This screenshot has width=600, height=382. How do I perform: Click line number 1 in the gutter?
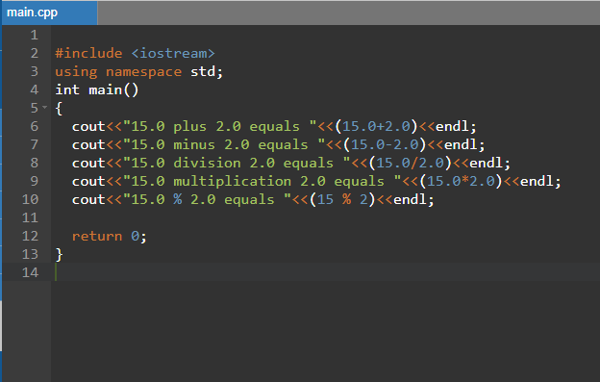point(34,36)
